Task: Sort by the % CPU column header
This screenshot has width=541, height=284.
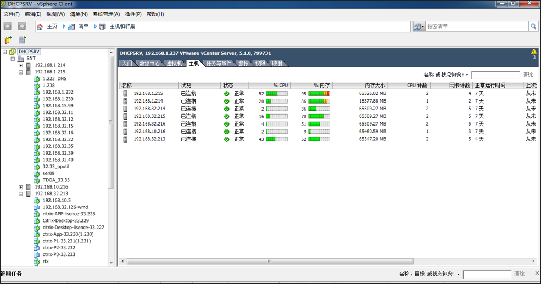Action: coord(269,86)
